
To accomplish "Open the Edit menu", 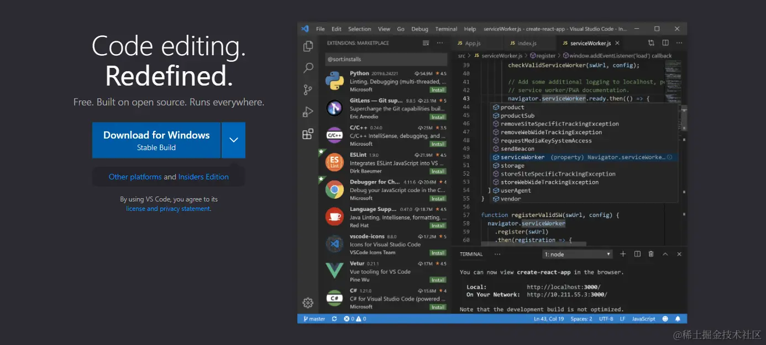I will 337,29.
